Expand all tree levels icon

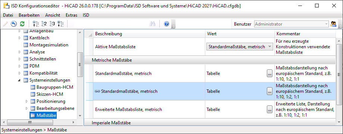pos(60,24)
